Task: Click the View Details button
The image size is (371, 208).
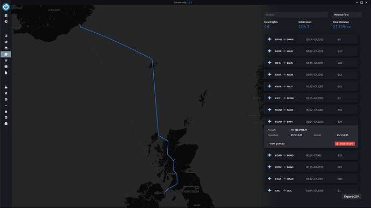Action: click(277, 144)
